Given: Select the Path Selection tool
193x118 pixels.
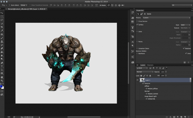Looking at the screenshot, I should (2, 70).
